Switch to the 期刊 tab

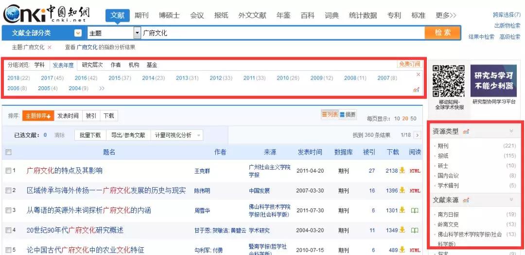click(141, 15)
